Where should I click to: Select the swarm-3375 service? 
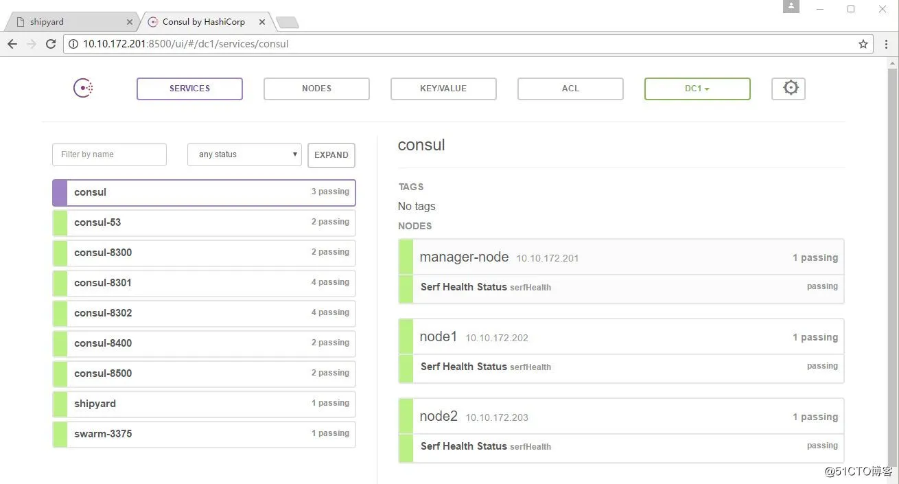tap(204, 434)
